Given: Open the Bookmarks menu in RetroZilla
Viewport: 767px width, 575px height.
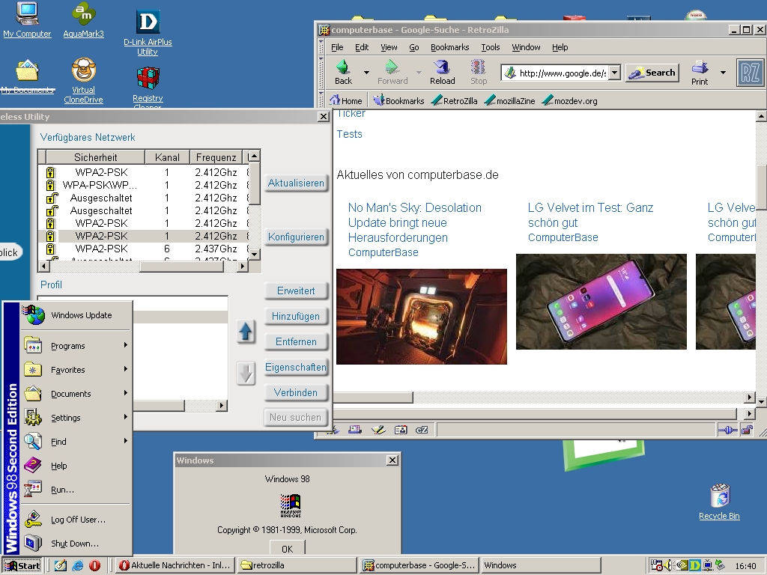Looking at the screenshot, I should point(449,47).
